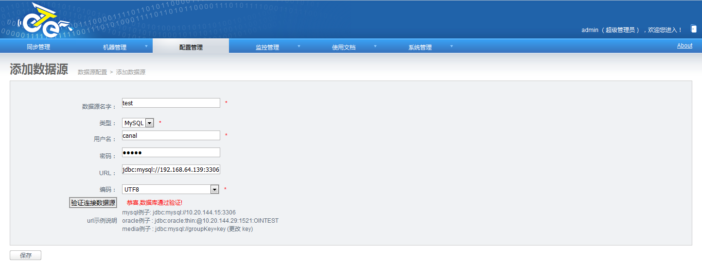702x262 pixels.
Task: Focus the 数据源名字 input field
Action: pyautogui.click(x=171, y=103)
